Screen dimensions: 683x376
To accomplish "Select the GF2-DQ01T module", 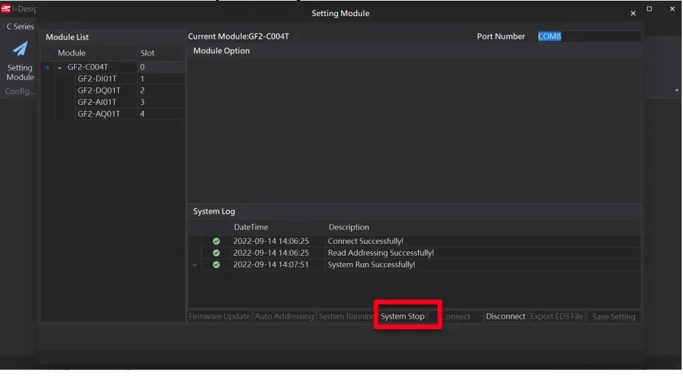I will click(99, 91).
